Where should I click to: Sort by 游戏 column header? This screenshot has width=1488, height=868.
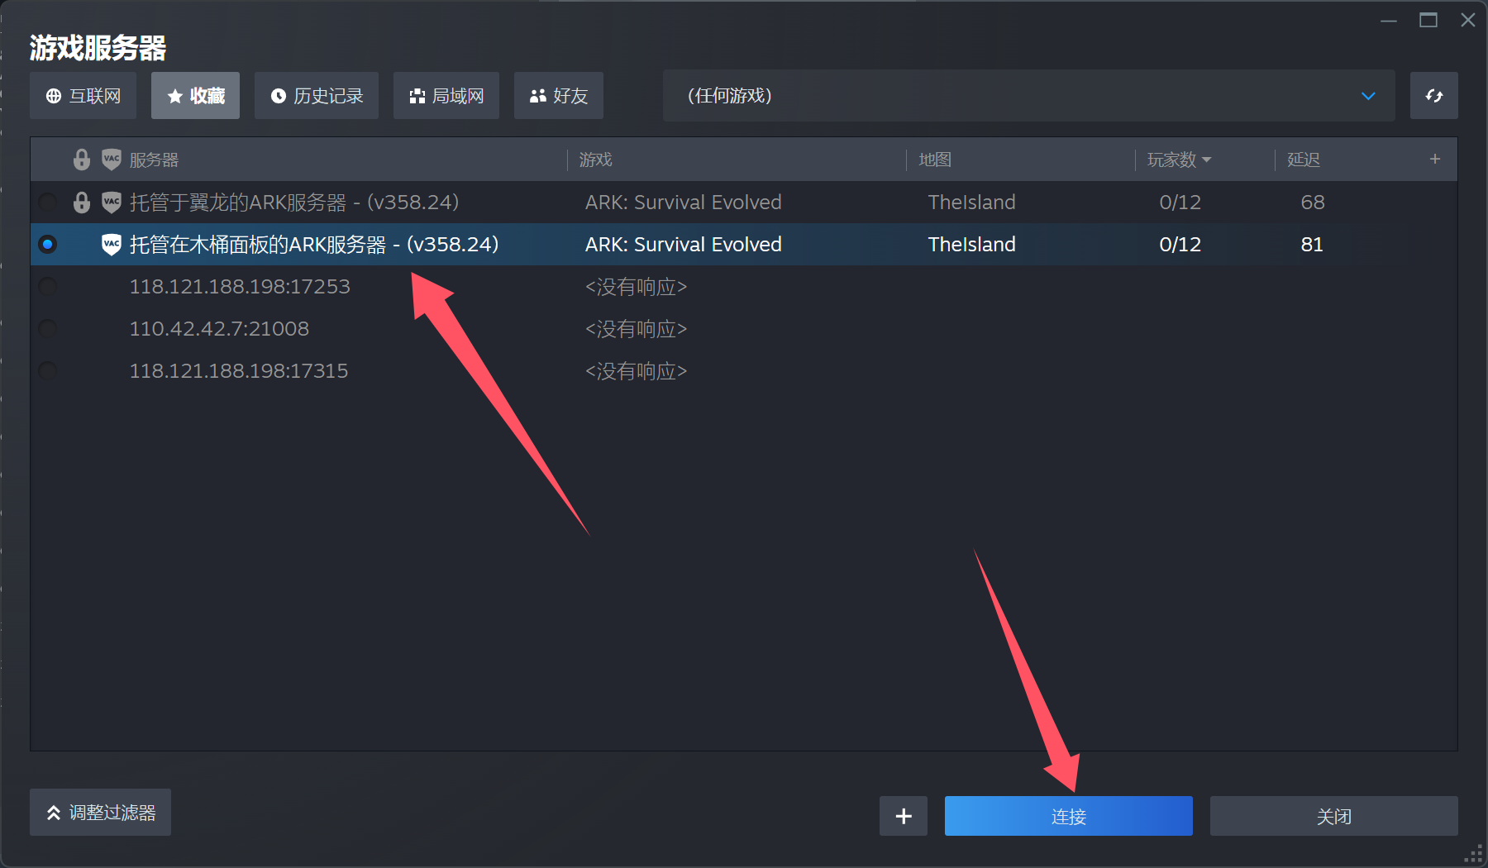click(x=595, y=160)
